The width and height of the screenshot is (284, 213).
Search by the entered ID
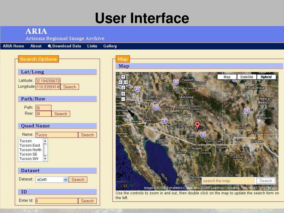[x=87, y=201]
